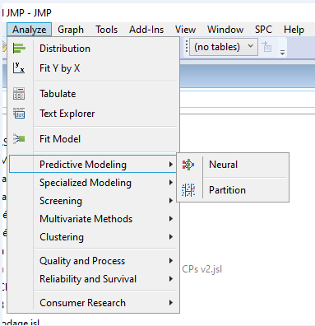The image size is (315, 326).
Task: Expand the Screening submenu
Action: 93,201
